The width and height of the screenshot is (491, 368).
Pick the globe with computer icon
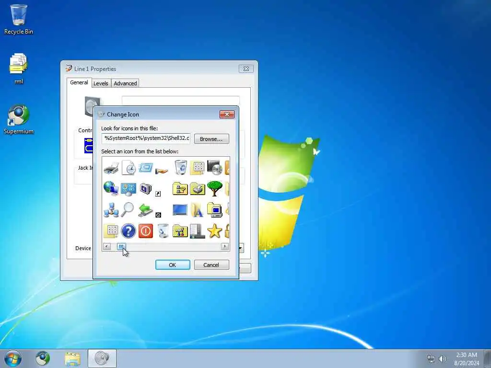(x=111, y=189)
